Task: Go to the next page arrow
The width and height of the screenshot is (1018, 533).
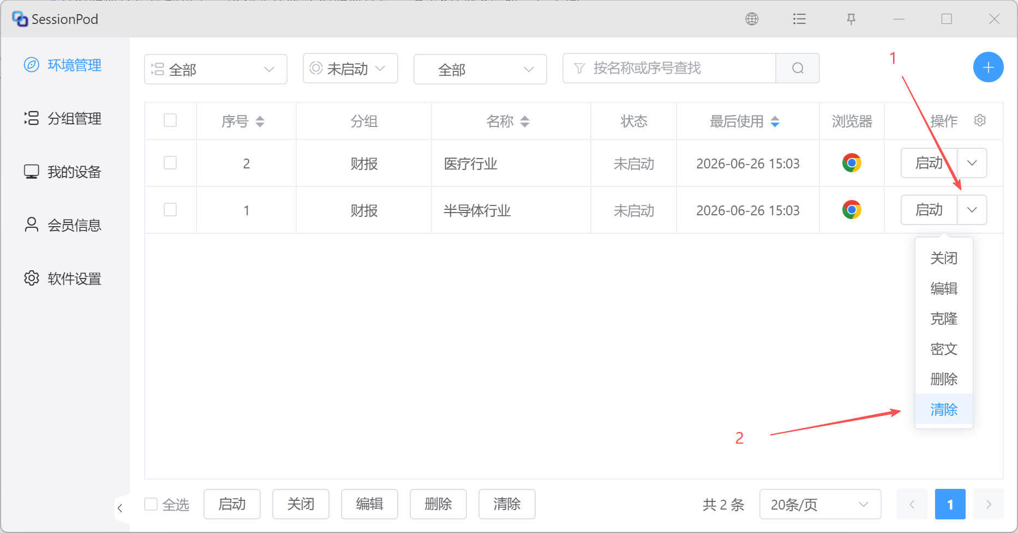Action: 988,504
